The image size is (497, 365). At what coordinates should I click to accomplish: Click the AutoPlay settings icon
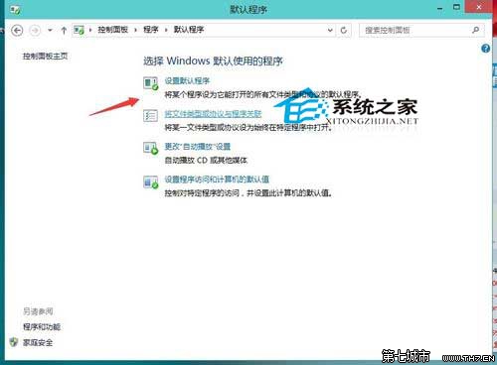click(151, 148)
